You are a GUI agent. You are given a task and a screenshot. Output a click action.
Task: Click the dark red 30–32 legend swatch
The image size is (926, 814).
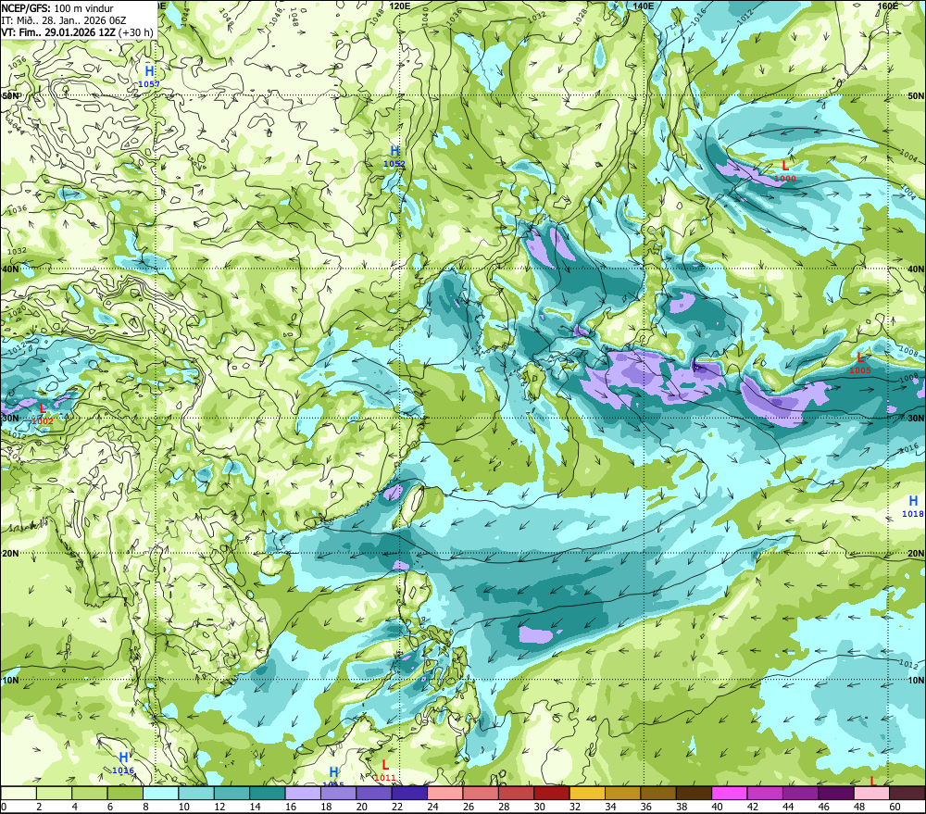552,793
